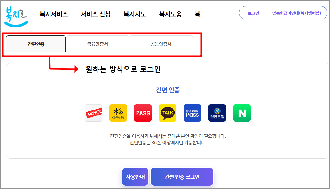Choose KB국민은행 authentication icon
Screen dimensions: 330x189
118,113
